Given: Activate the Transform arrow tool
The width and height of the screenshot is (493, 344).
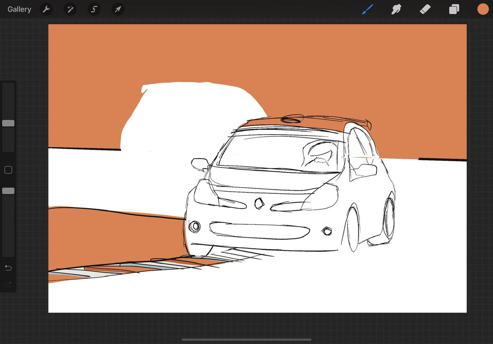Looking at the screenshot, I should (x=118, y=9).
